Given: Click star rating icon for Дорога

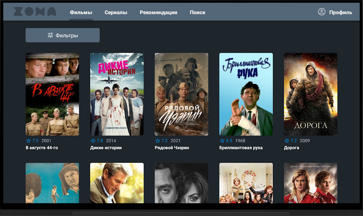Looking at the screenshot, I should point(287,141).
